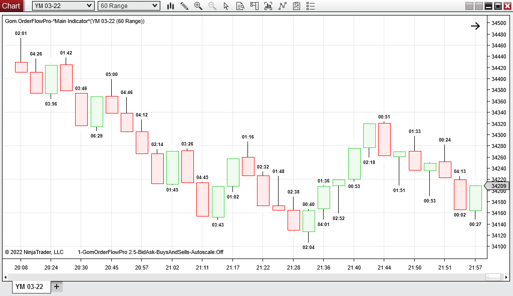Click the 1-GomOrderFlowPro 2.5-BidAsk footer text

(x=150, y=252)
